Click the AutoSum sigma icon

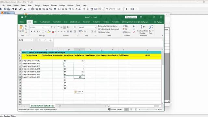tap(134, 26)
